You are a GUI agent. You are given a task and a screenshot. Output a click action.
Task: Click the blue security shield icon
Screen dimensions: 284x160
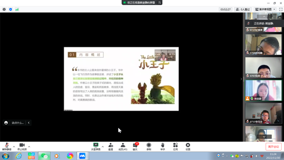coord(11,9)
